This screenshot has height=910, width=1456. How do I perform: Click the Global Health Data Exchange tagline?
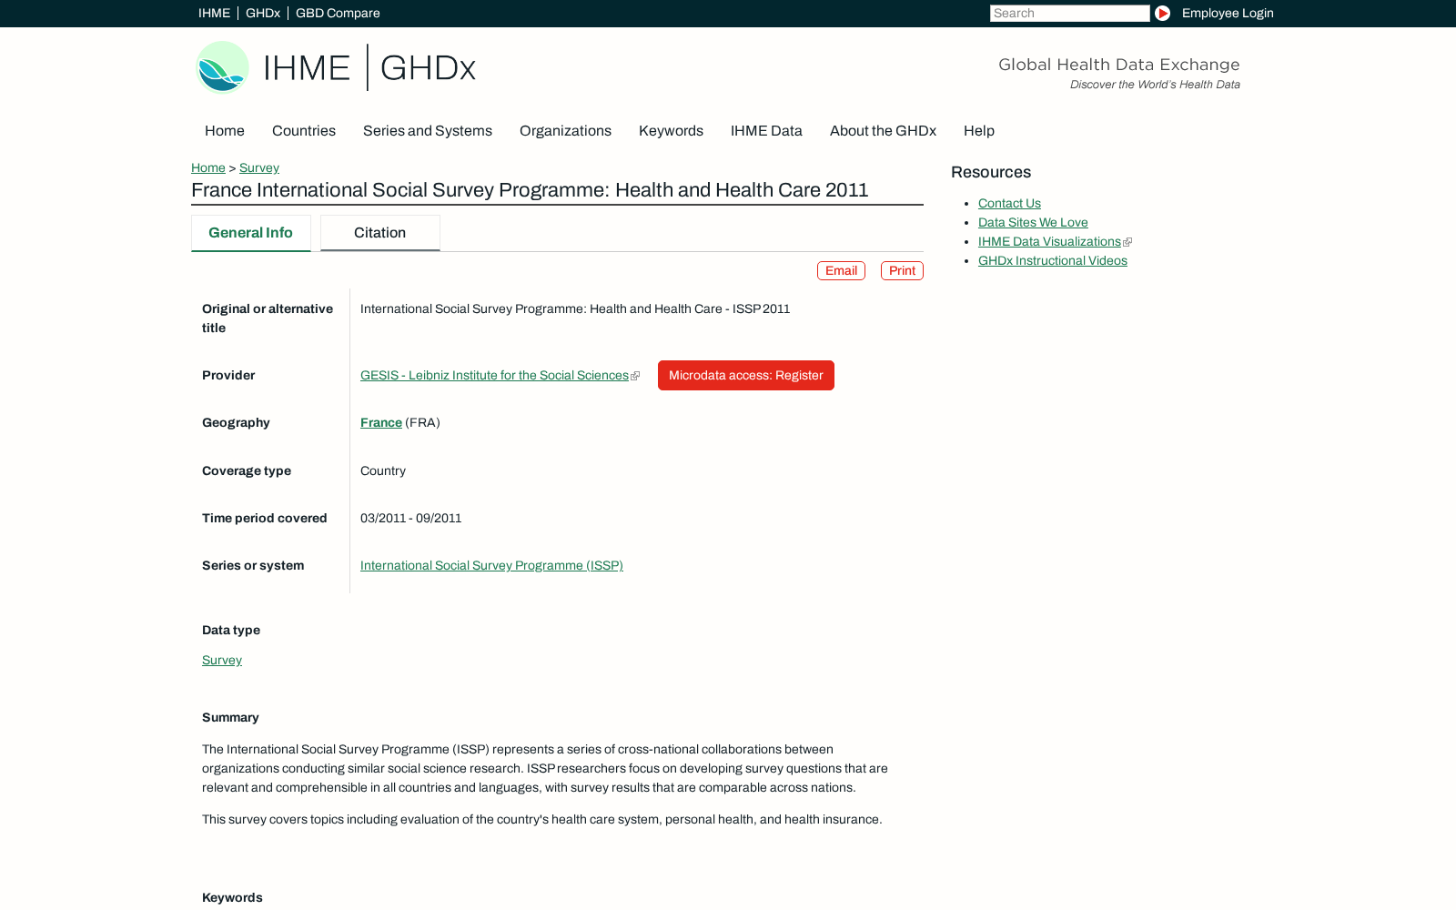1118,65
